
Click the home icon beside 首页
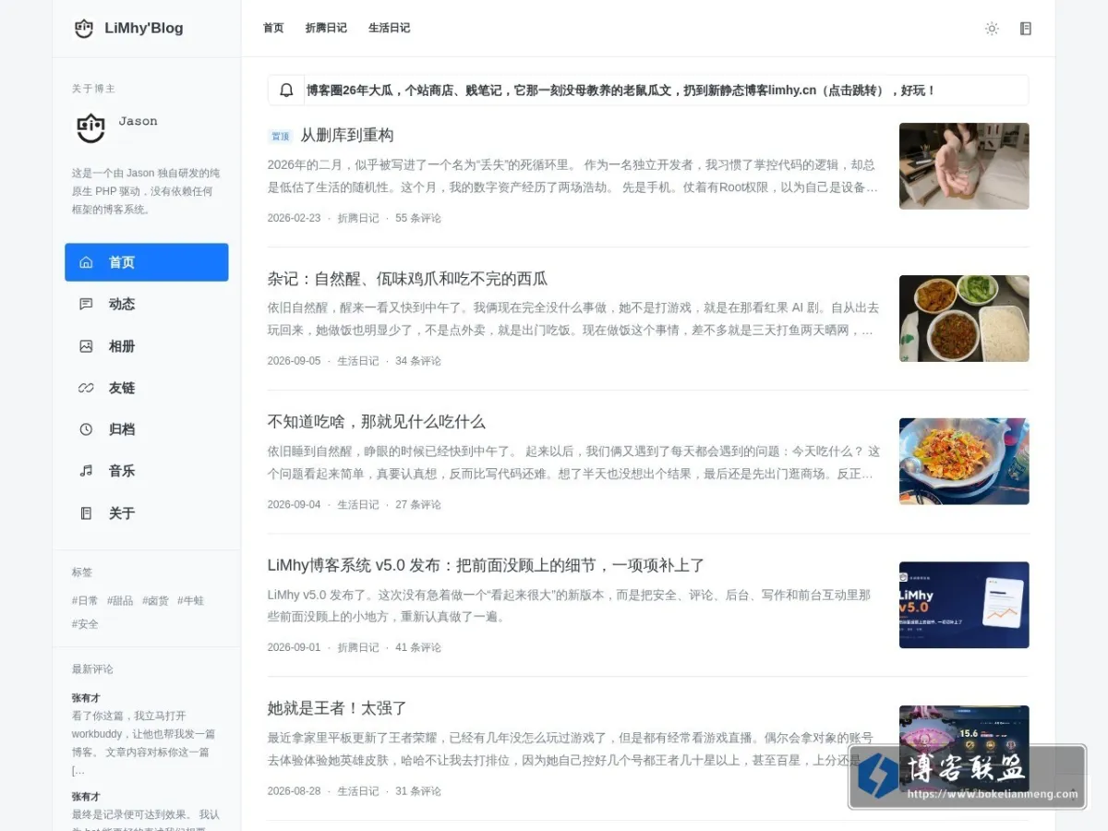point(86,262)
